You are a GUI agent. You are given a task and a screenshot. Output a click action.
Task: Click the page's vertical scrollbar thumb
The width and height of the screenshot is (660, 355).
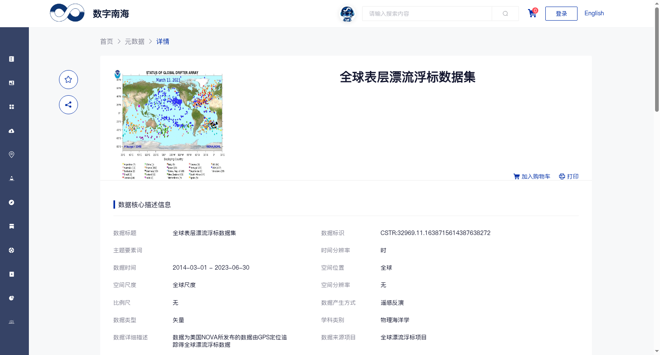click(657, 59)
